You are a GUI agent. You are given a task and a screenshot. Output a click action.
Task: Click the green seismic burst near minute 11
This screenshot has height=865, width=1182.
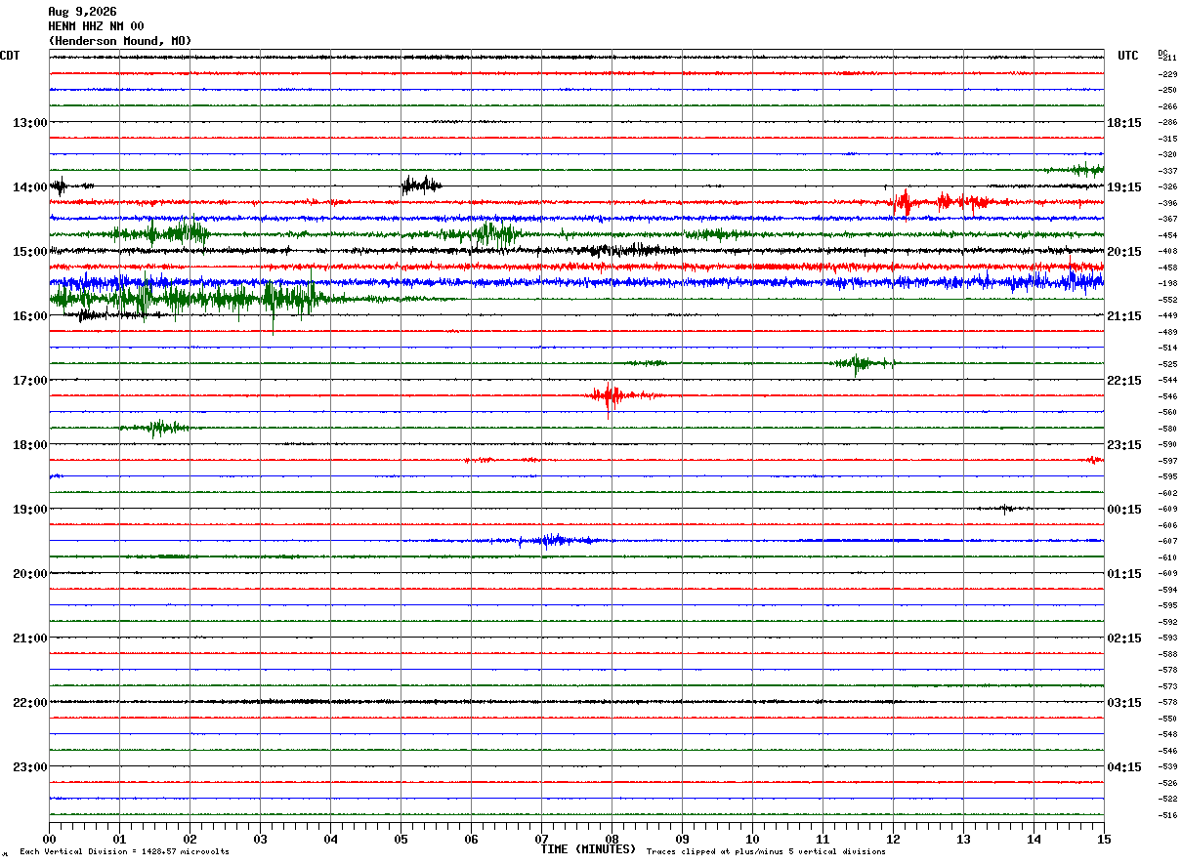tap(860, 363)
